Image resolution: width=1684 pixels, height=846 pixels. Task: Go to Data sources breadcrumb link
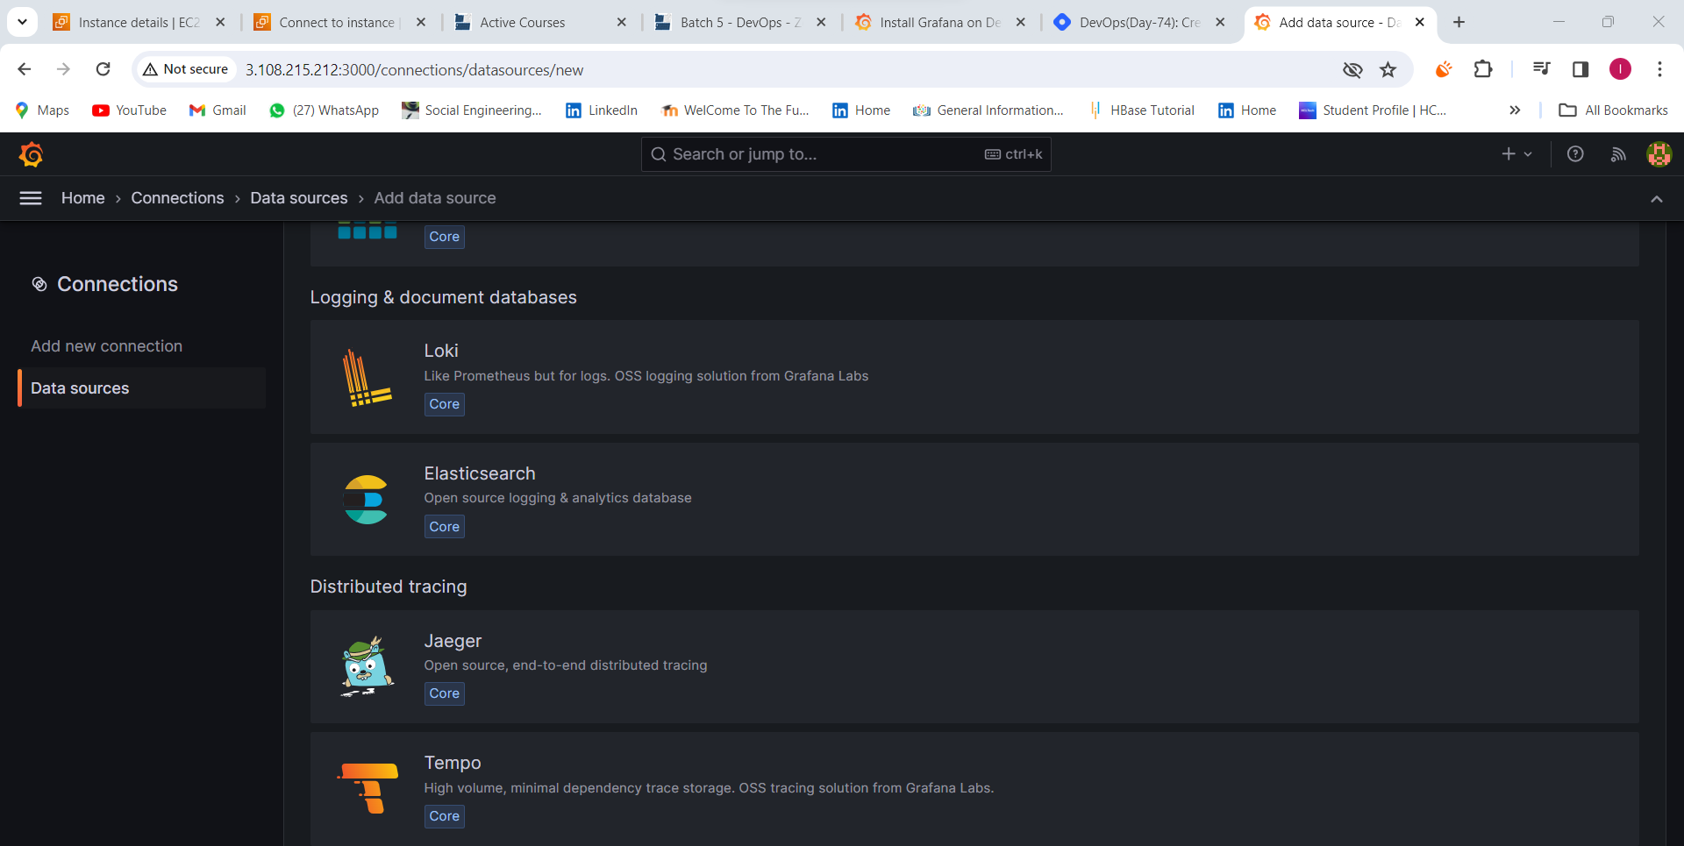(x=299, y=198)
